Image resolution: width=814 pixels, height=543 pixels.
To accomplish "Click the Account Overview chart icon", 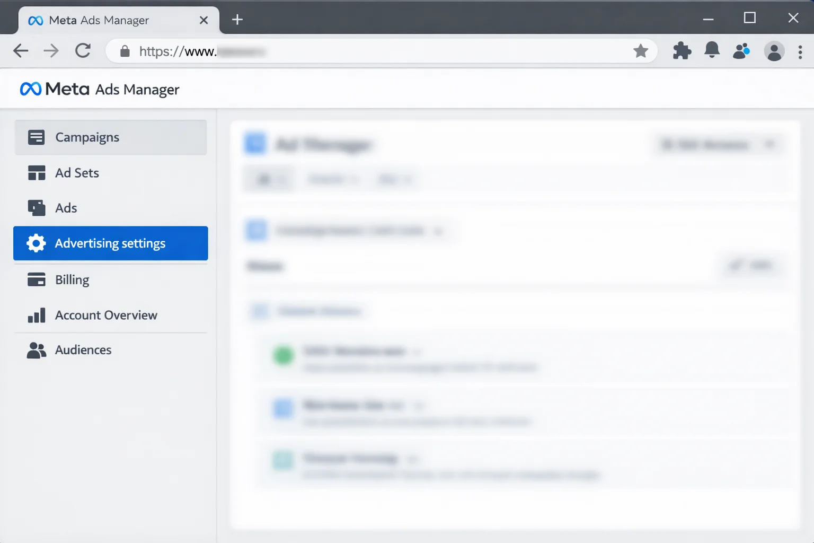I will (36, 315).
